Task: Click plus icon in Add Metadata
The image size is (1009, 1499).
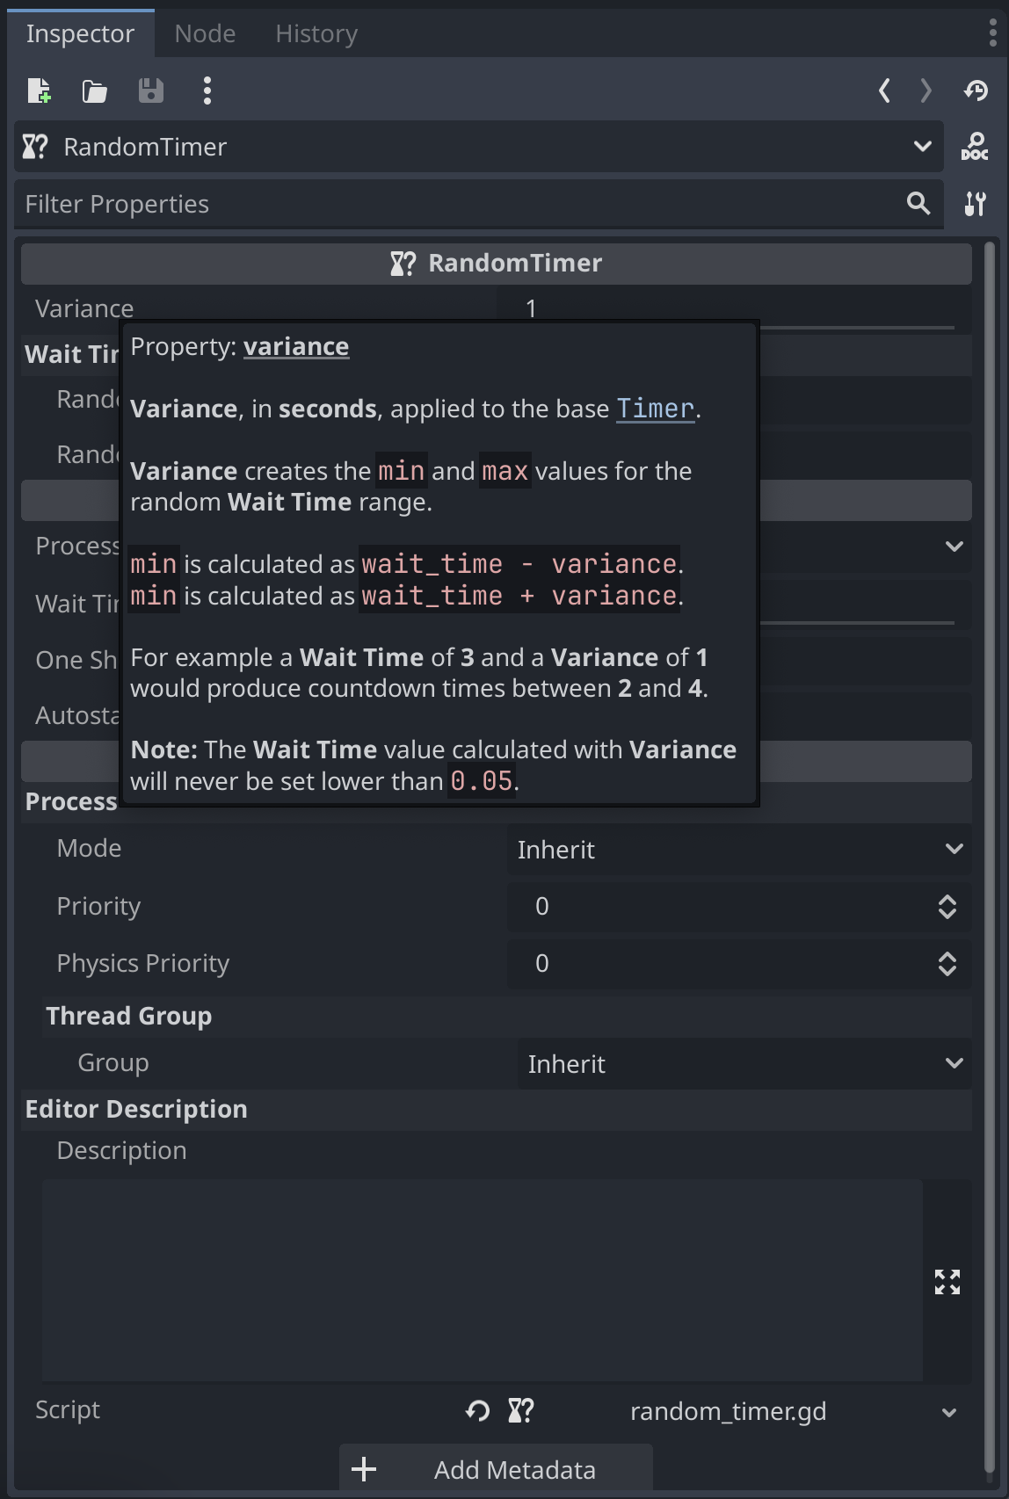Action: click(x=364, y=1469)
